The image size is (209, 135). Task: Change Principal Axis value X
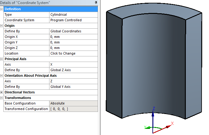(x=74, y=65)
